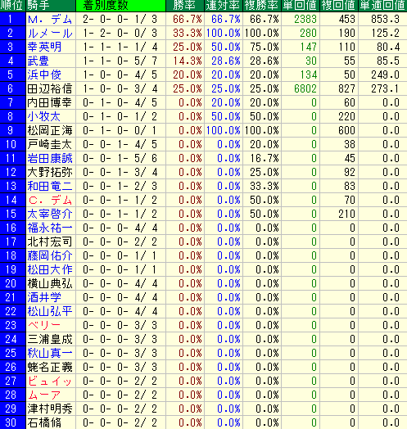407x429 pixels.
Task: Click the 6802 単回値 cell
Action: (x=305, y=89)
